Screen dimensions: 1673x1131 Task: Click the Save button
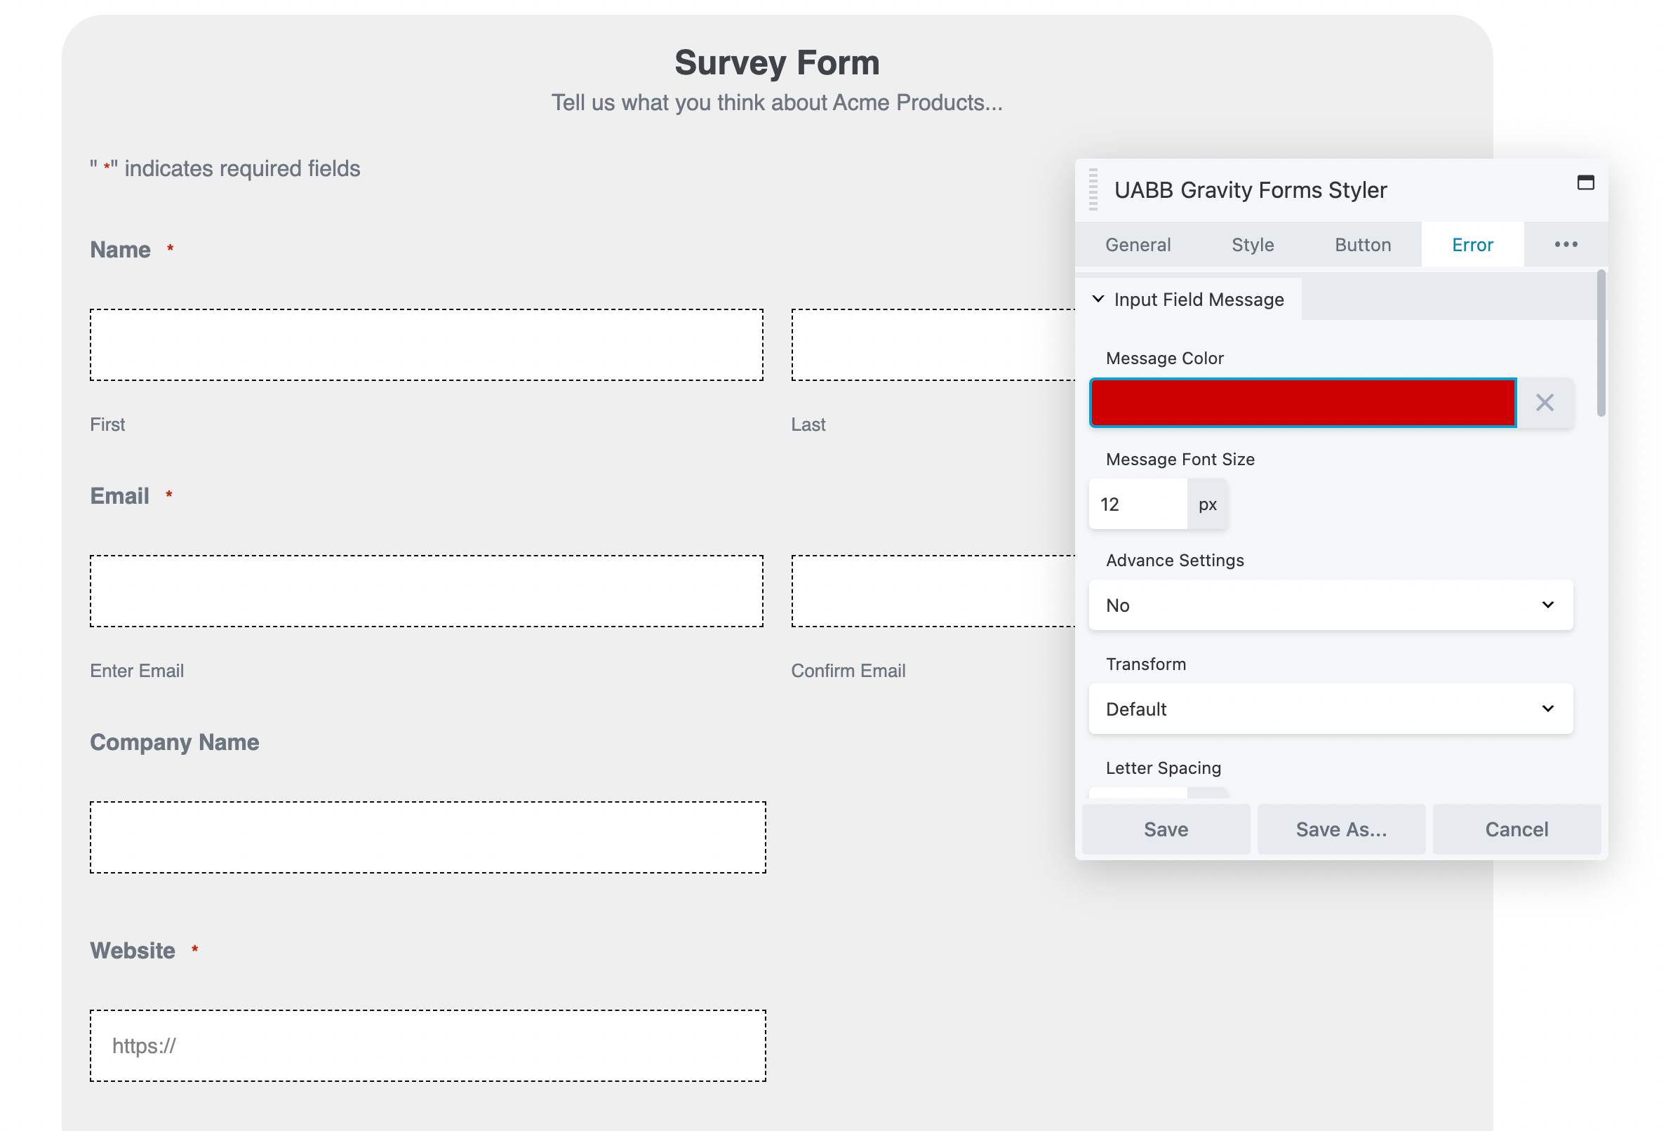point(1165,829)
